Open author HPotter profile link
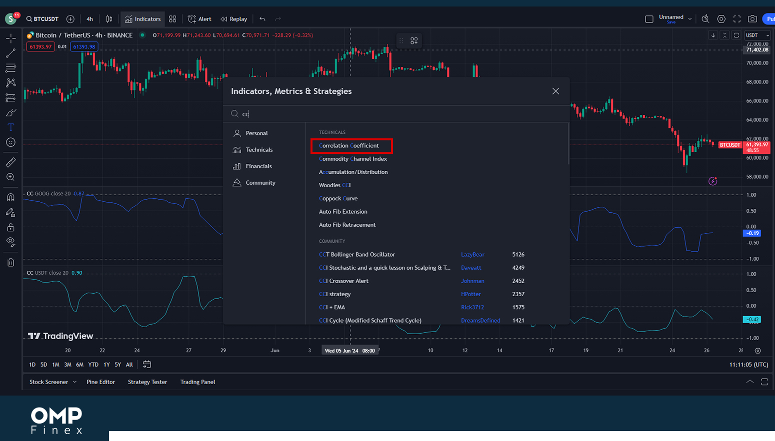Viewport: 775px width, 441px height. (x=471, y=294)
